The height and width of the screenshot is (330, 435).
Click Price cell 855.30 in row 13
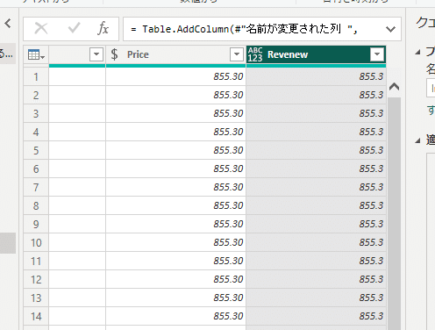175,298
